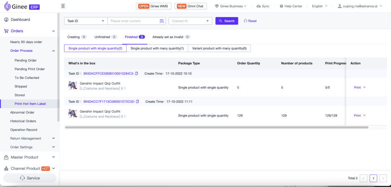Collapse sidebar with the menu fold icon
The width and height of the screenshot is (391, 187).
(x=63, y=6)
